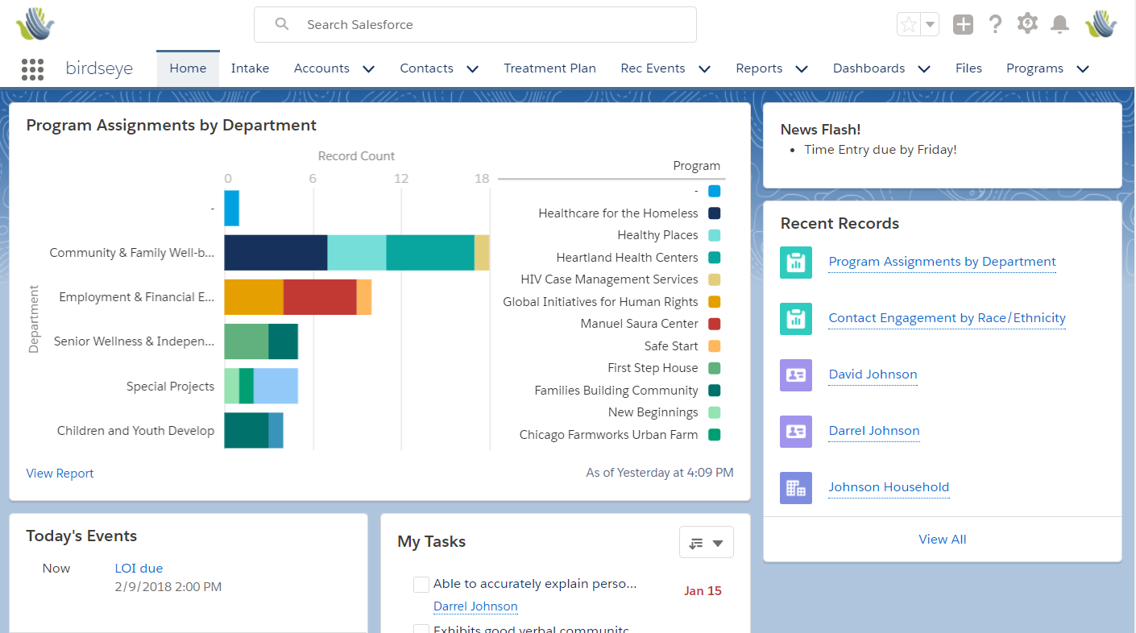Click the notifications bell icon
Screen dimensions: 1136x633
pyautogui.click(x=1059, y=23)
